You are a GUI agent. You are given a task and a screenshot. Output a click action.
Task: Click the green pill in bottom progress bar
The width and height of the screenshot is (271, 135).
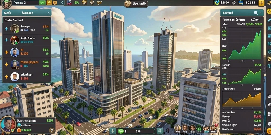tap(121, 131)
